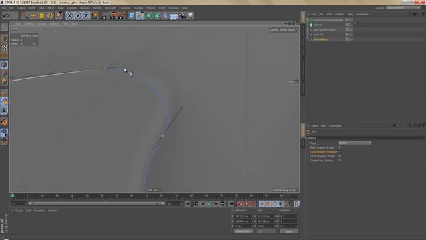Viewport: 426px width, 240px height.
Task: Open the Mode menu in Attribute Manager
Action: [x=315, y=126]
